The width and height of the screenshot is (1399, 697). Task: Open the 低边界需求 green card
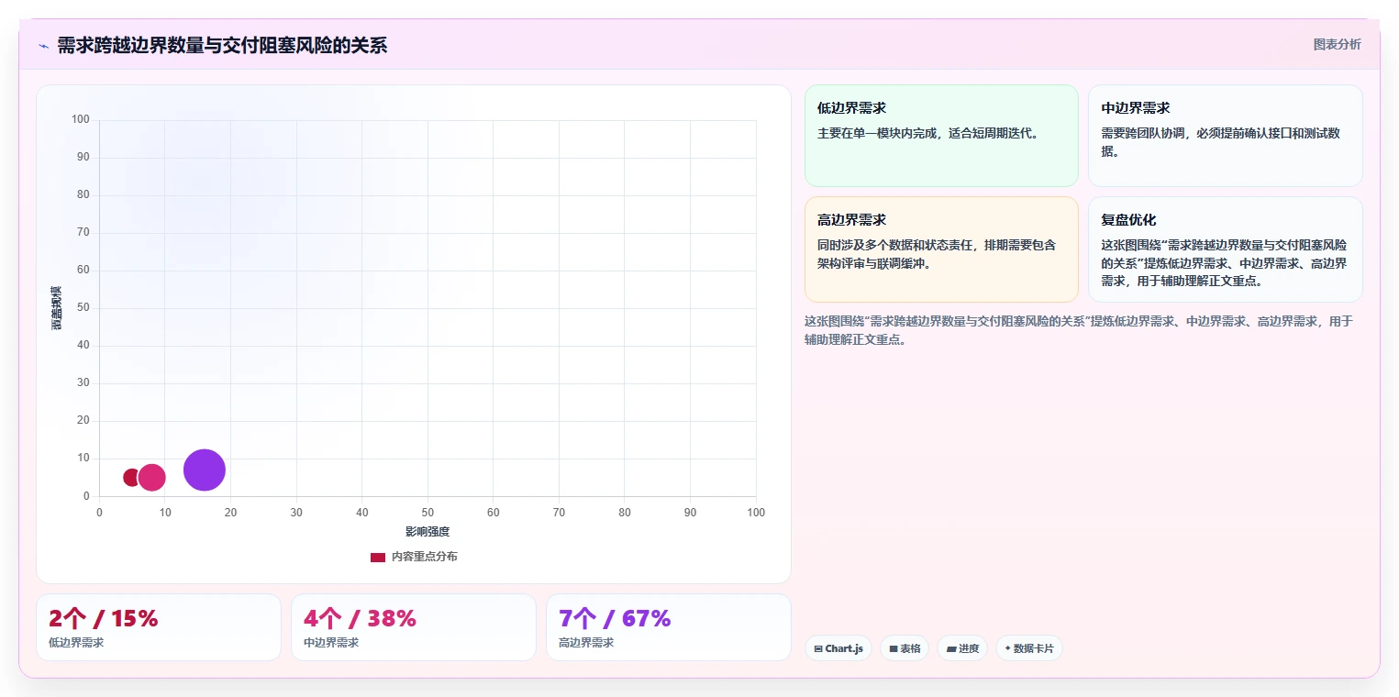pos(940,136)
